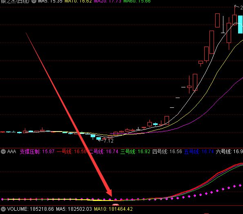Click the MA60 value in top header
Image resolution: width=243 pixels, height=214 pixels.
point(137,1)
